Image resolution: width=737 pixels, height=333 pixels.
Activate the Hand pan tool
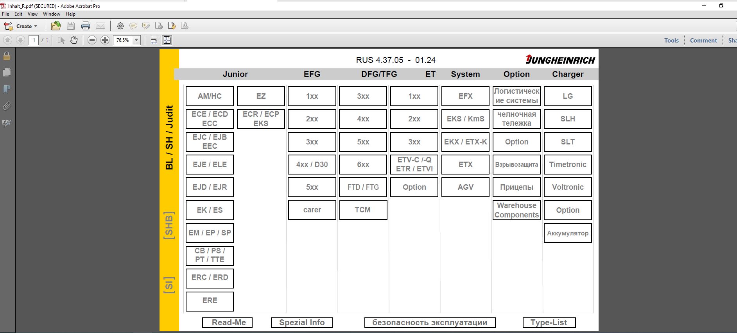tap(74, 40)
